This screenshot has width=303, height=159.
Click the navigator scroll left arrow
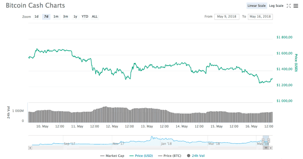30,147
